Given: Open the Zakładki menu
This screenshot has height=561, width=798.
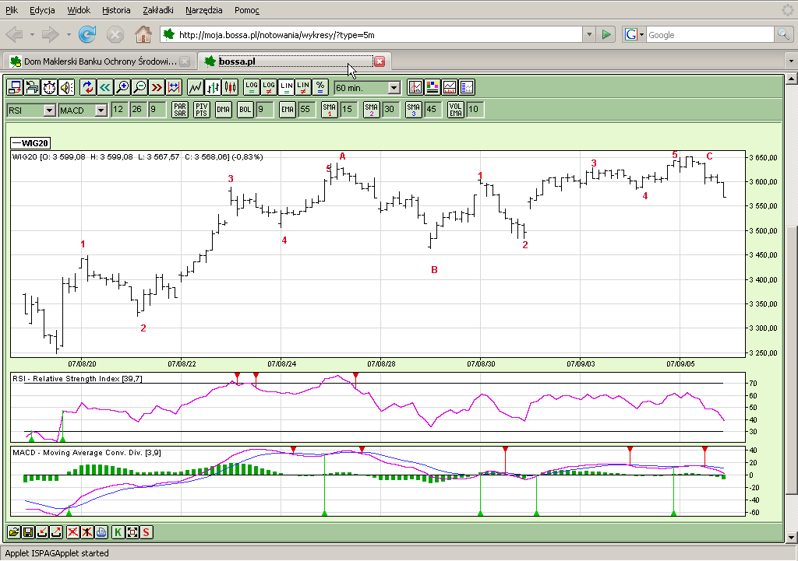Looking at the screenshot, I should (160, 10).
